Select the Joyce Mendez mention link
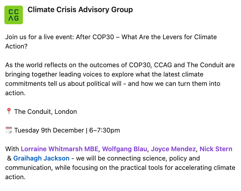The image size is (241, 191). pos(173,149)
